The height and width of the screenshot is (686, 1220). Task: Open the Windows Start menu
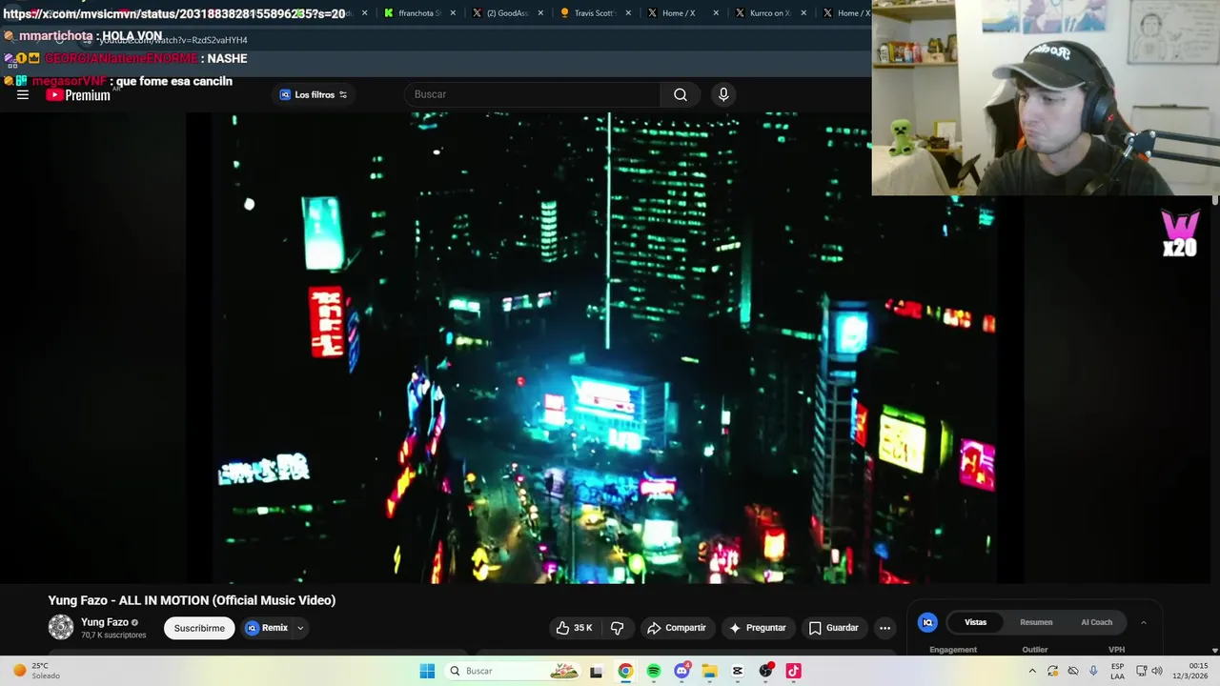tap(427, 671)
